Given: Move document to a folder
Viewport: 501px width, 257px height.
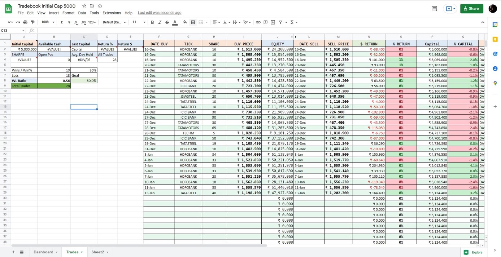Looking at the screenshot, I should click(x=92, y=6).
